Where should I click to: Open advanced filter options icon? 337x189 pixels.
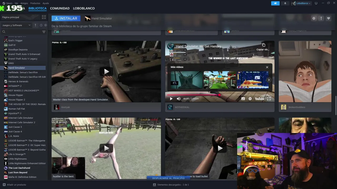44,32
